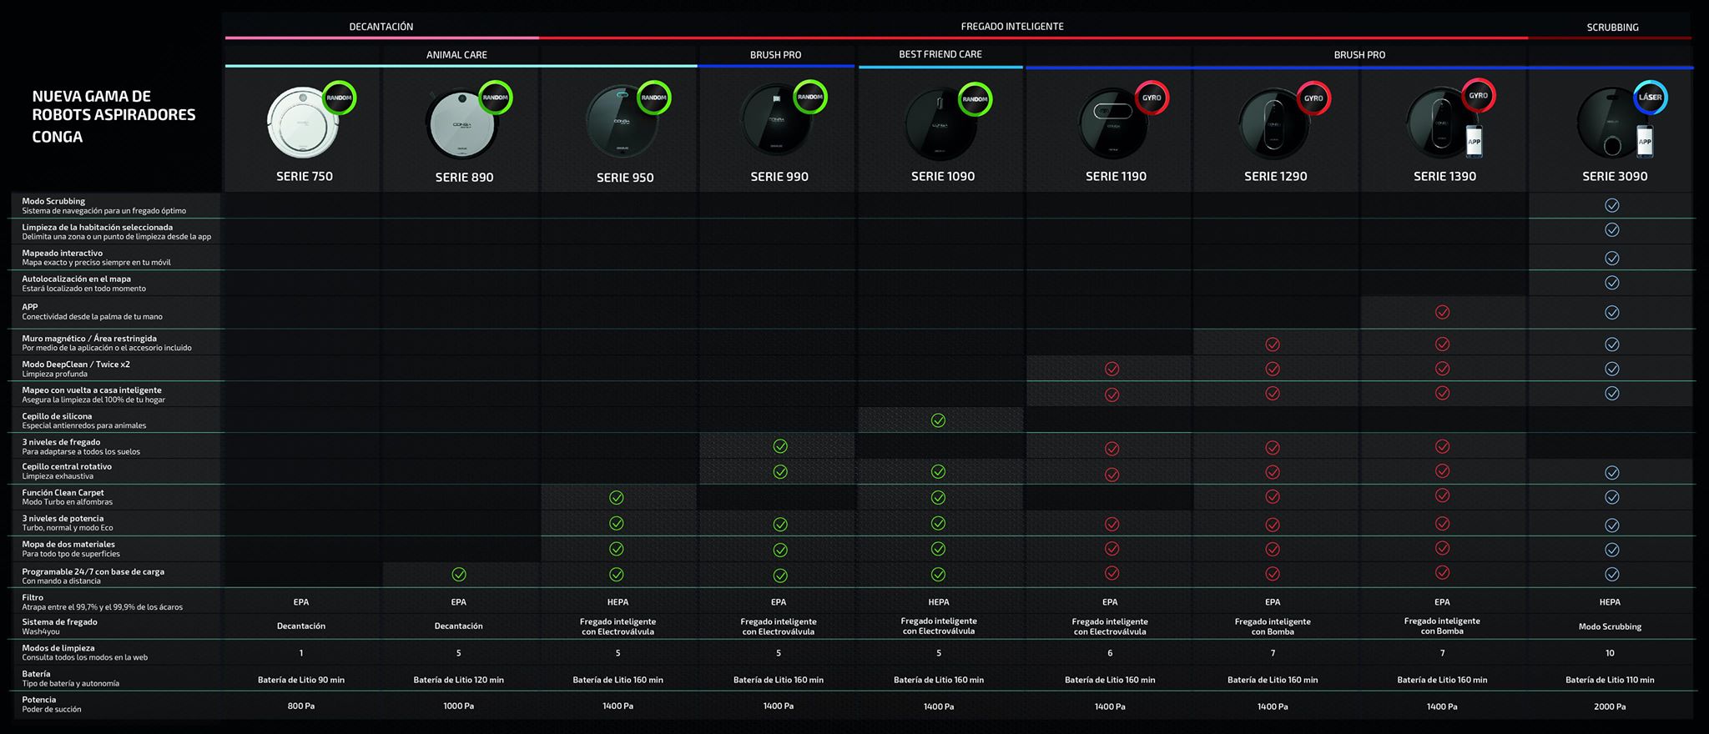Screen dimensions: 1709x734
Task: Click Programable 24/7 checkmark for Serie 890
Action: pos(459,574)
